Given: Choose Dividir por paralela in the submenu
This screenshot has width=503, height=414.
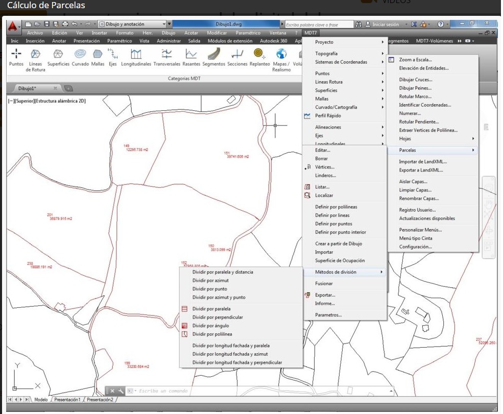Looking at the screenshot, I should pos(211,309).
